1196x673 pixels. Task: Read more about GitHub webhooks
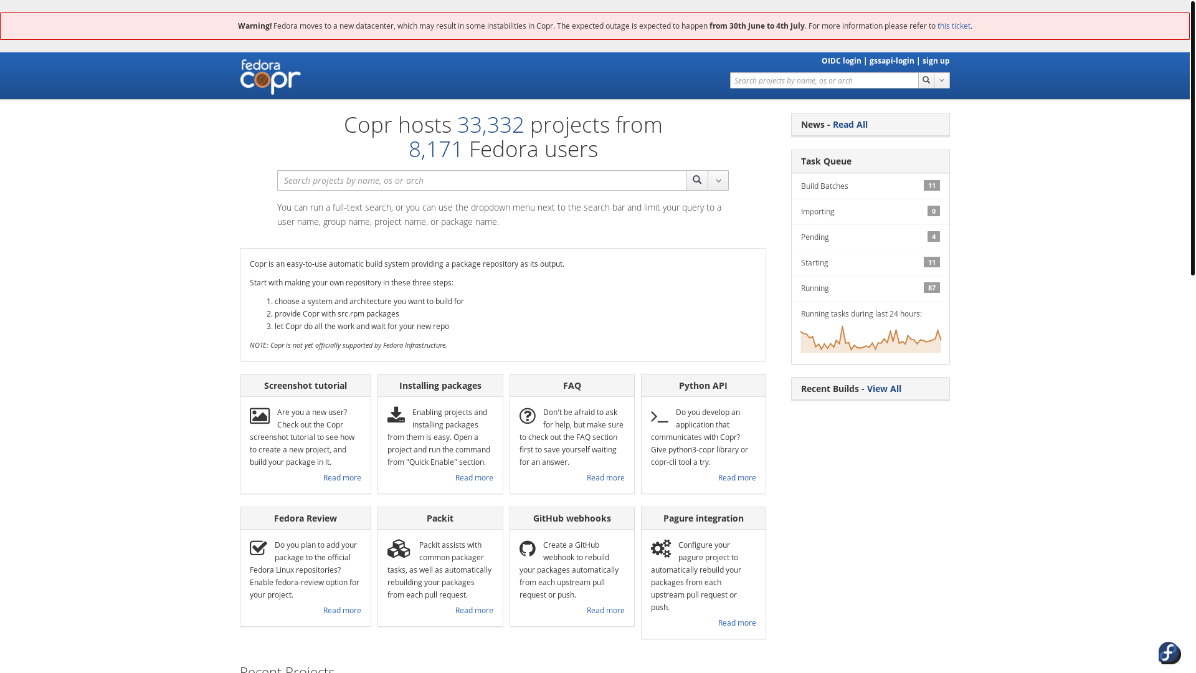pyautogui.click(x=605, y=611)
